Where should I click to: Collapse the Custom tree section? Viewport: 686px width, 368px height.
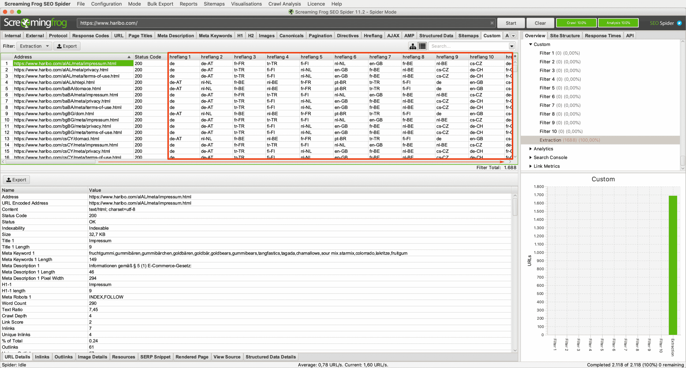point(530,44)
